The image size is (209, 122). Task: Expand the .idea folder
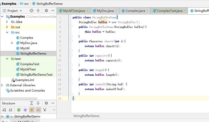tap(7, 22)
